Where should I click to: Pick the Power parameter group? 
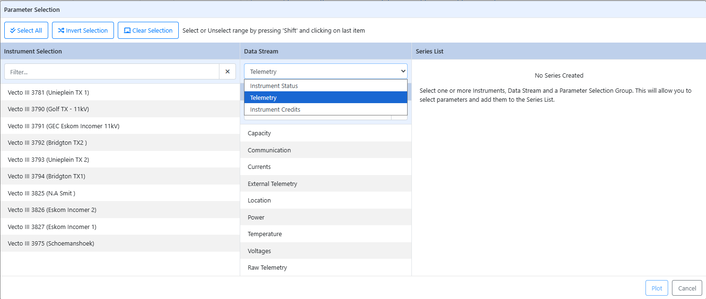pos(326,217)
